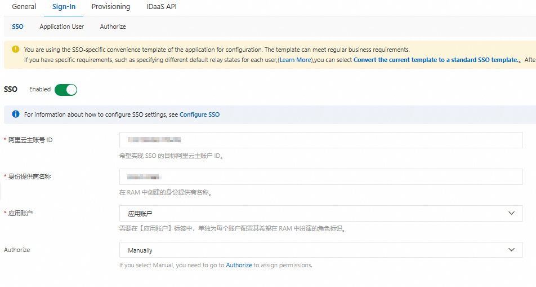Expand the 应用账户 dropdown chevron
Viewport: 536px width, 287px height.
point(511,213)
